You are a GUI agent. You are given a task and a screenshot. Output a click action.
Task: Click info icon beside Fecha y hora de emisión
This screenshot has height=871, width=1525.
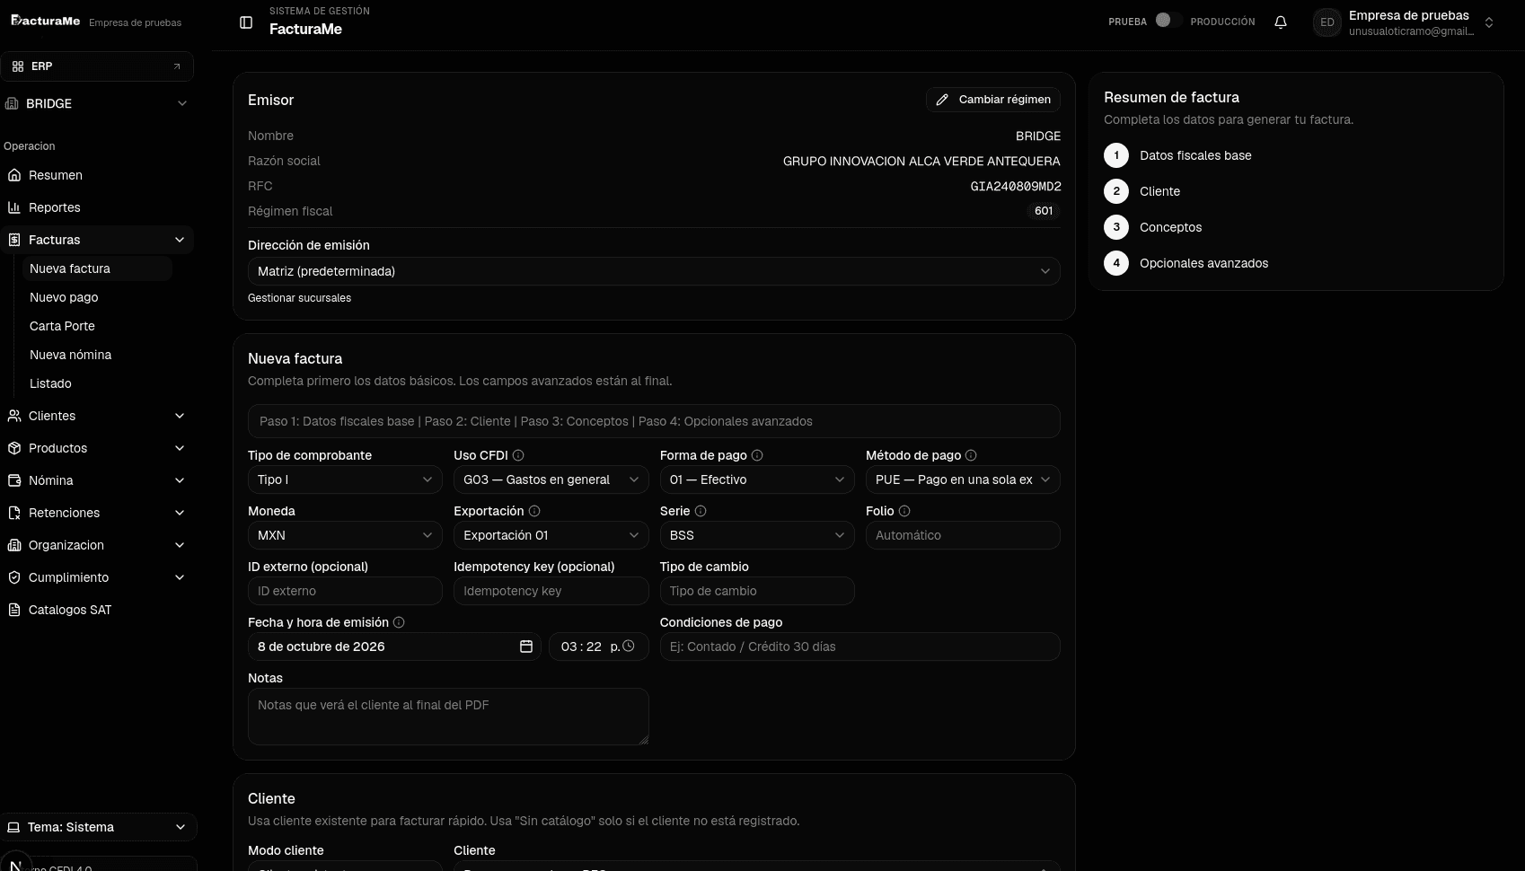click(x=399, y=622)
